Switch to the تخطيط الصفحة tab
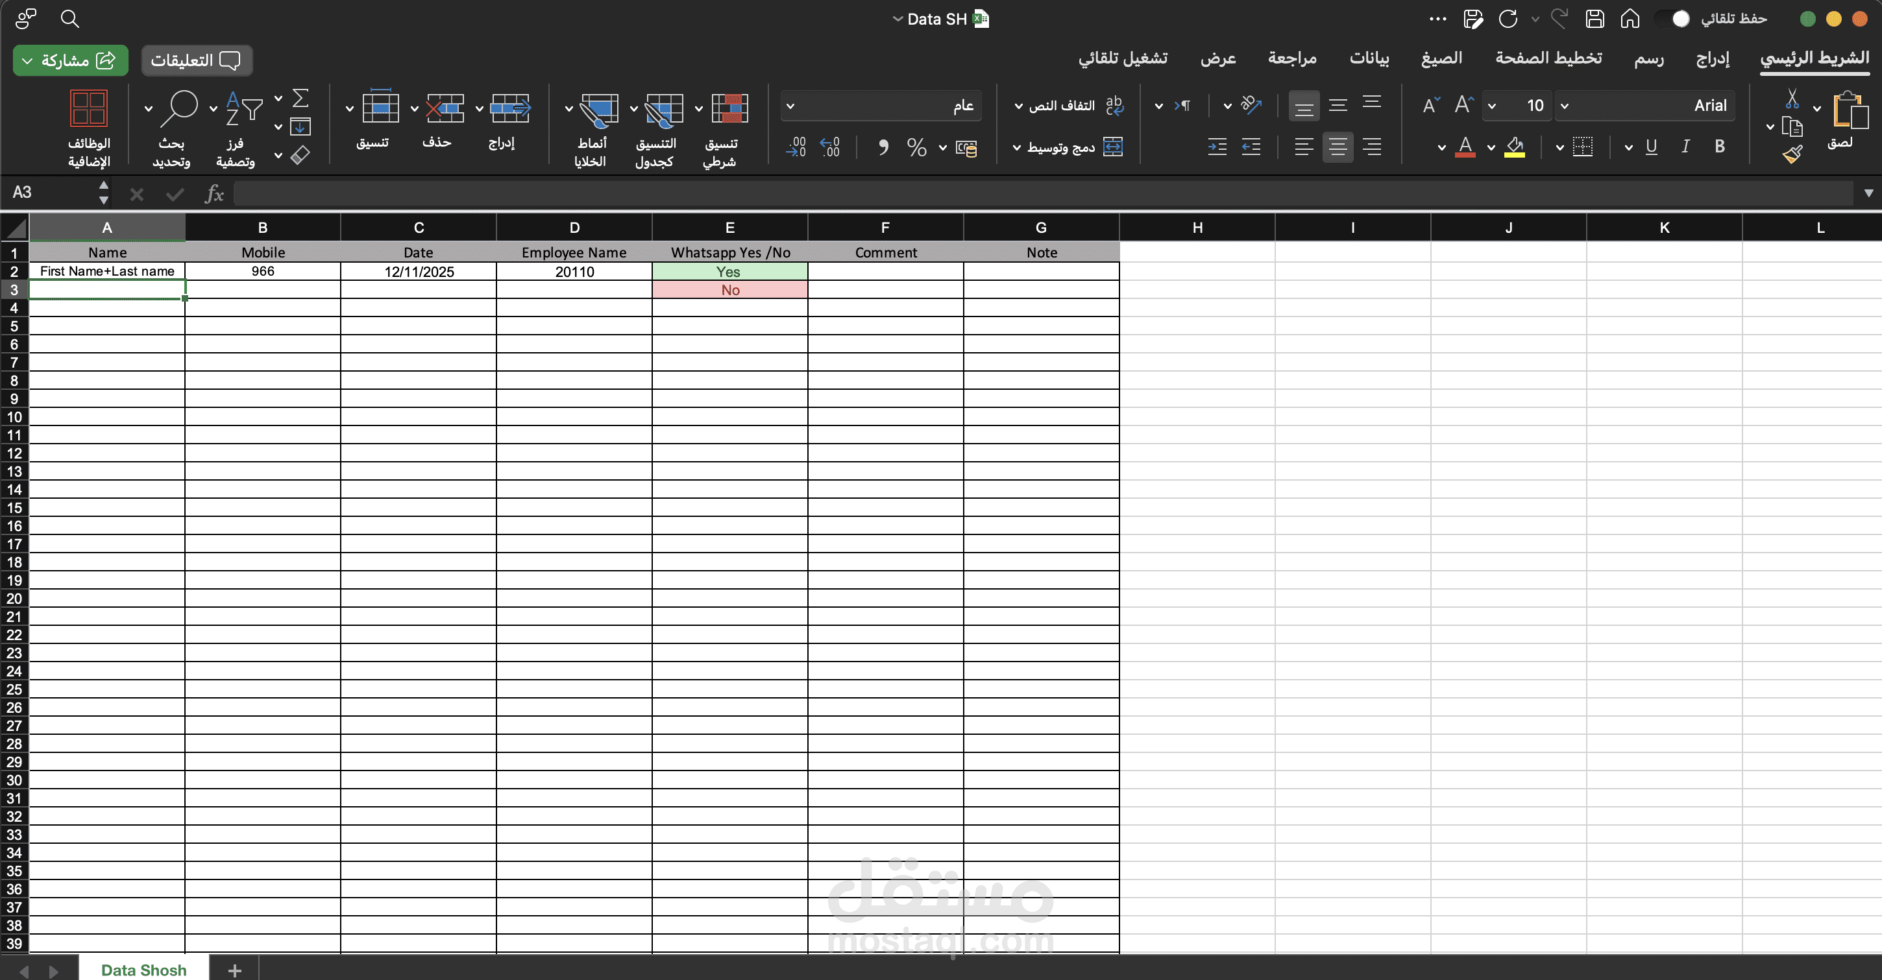This screenshot has width=1882, height=980. click(1549, 58)
